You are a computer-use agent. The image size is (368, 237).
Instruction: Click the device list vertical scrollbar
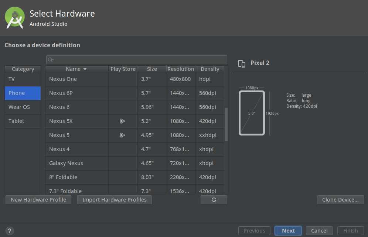(226, 124)
